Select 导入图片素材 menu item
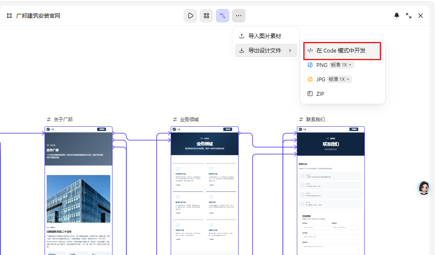 pos(266,36)
